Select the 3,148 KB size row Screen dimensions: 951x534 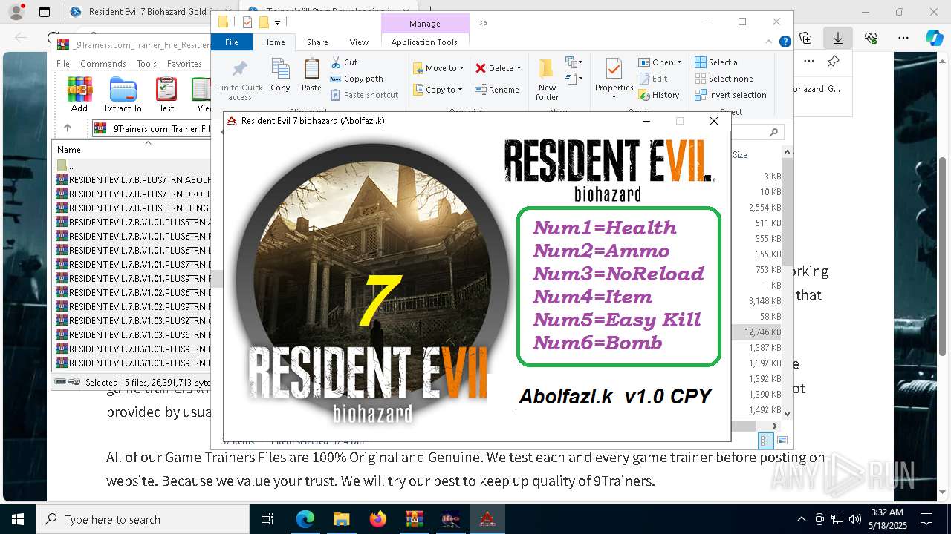(x=757, y=301)
